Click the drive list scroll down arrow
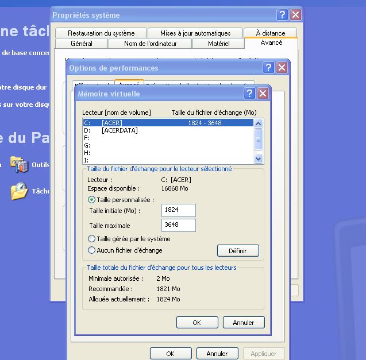 click(258, 159)
